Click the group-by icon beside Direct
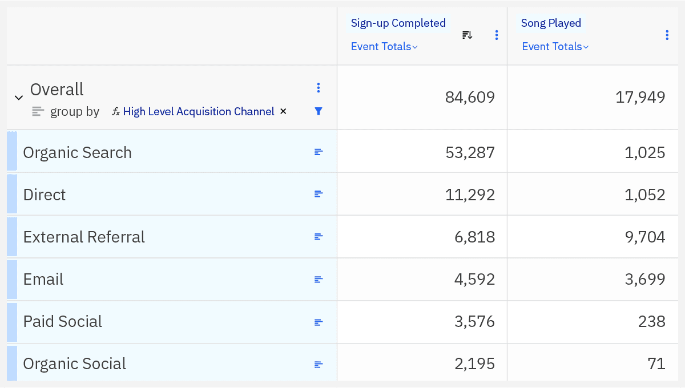685x388 pixels. 318,194
